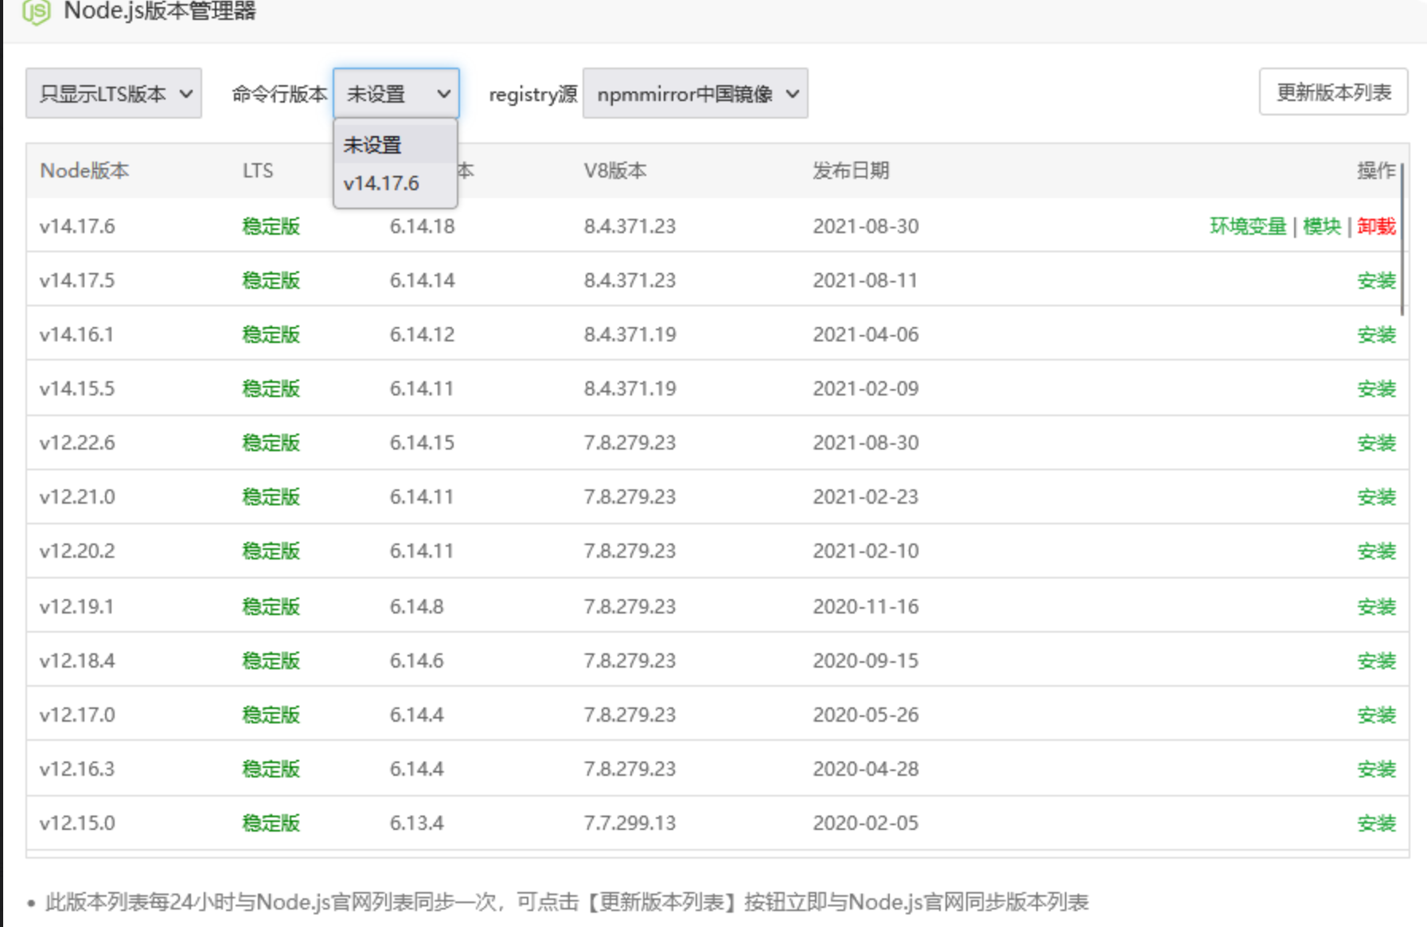Select the v12.15.0 version cell
Image resolution: width=1427 pixels, height=927 pixels.
(77, 823)
